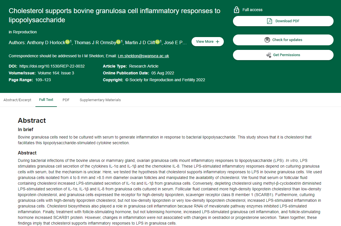Viewport: 341px width, 226px height.
Task: Click author name Anthony D Horlock
Action: click(x=46, y=42)
